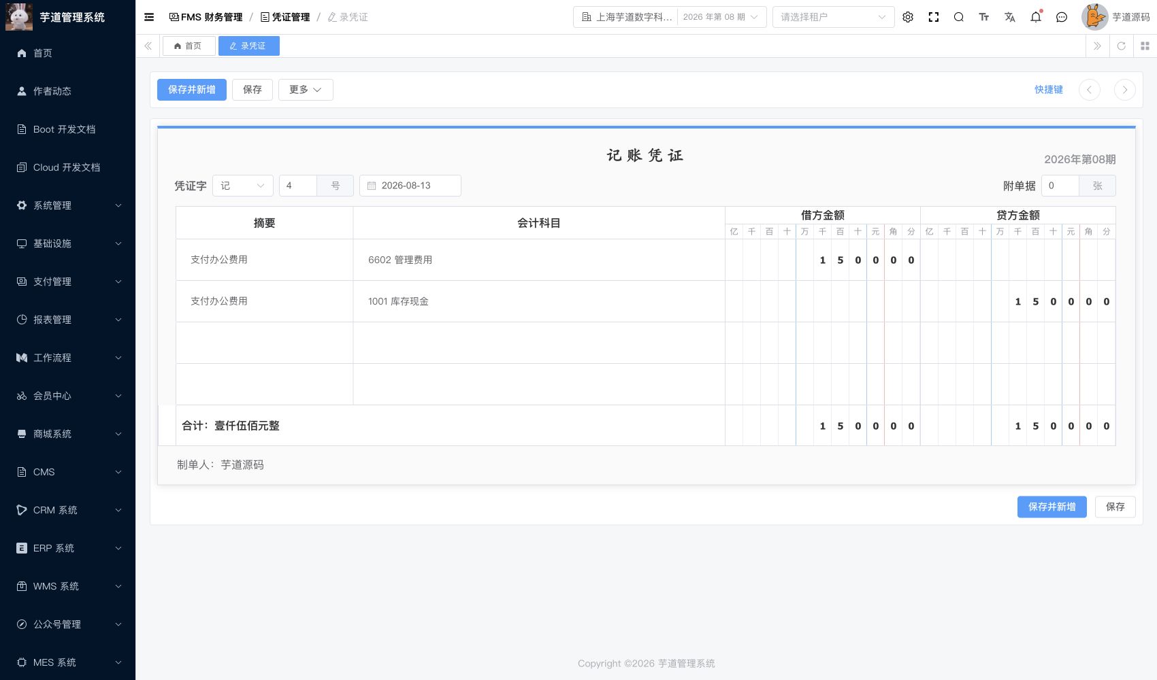Switch to the 录凭证 tab
Image resolution: width=1157 pixels, height=680 pixels.
pos(249,46)
